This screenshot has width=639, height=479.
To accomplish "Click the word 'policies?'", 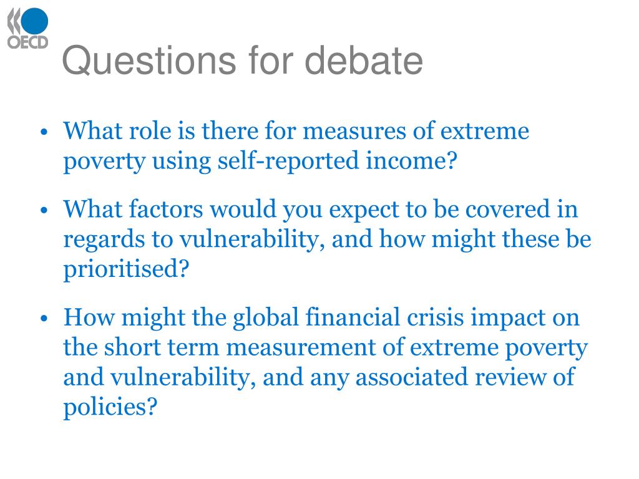I will point(110,407).
